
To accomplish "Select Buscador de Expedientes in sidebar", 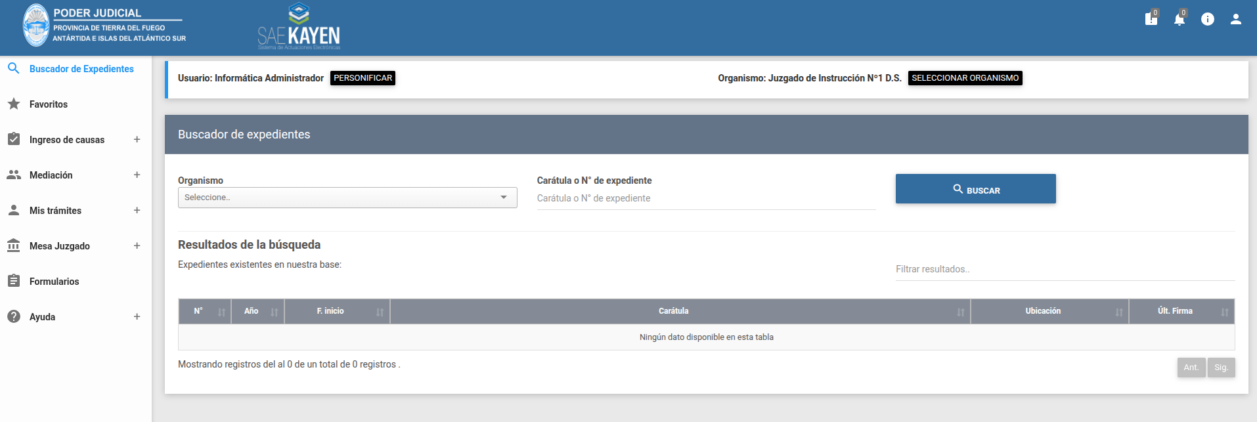I will coord(81,69).
